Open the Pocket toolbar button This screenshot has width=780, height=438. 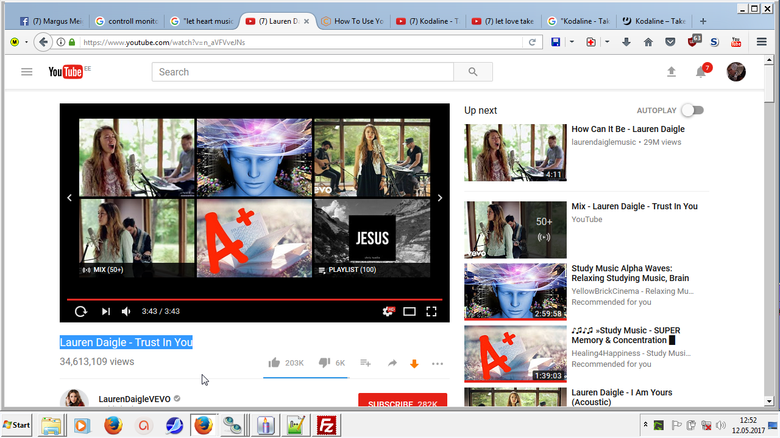pyautogui.click(x=670, y=42)
